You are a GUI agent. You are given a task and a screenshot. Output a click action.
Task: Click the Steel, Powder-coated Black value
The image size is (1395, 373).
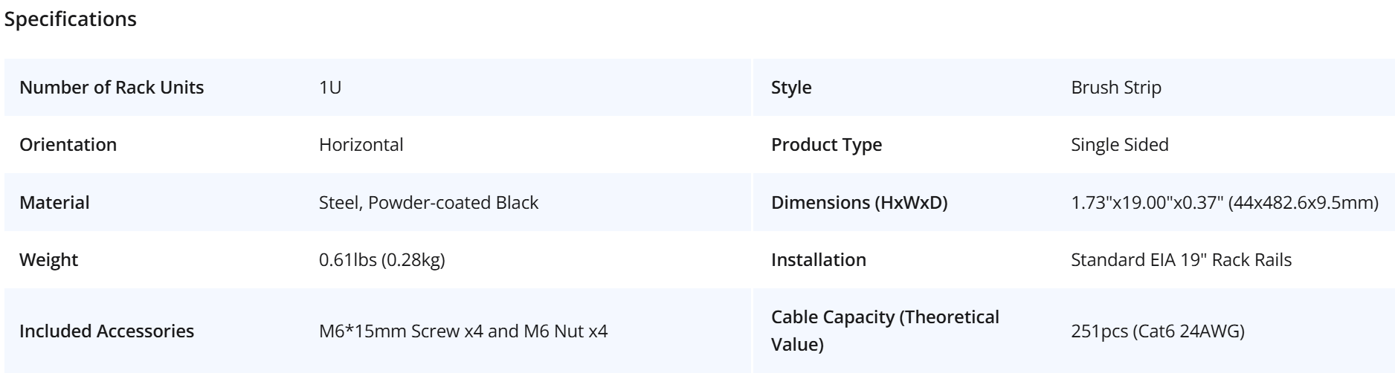[428, 202]
